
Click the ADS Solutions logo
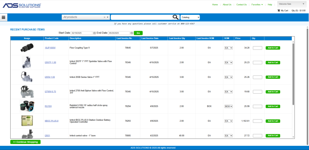22,5
